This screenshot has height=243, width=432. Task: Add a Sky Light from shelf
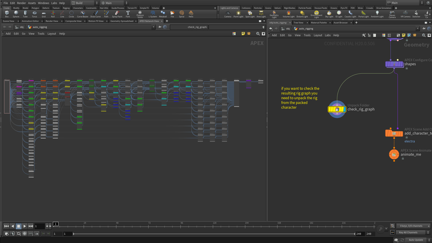329,14
